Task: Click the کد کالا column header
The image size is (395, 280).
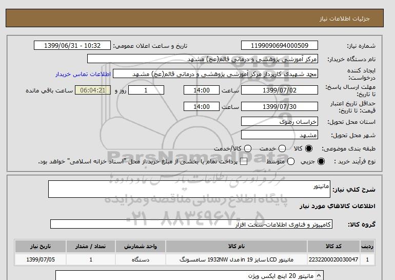Action: [333, 246]
